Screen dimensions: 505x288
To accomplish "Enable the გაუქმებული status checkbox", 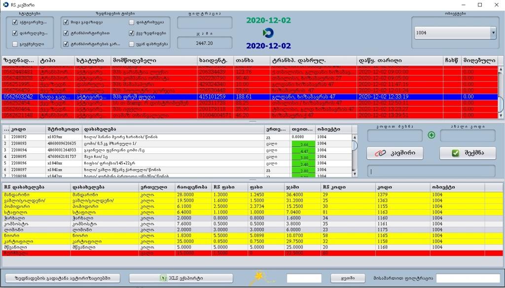I will tap(15, 44).
